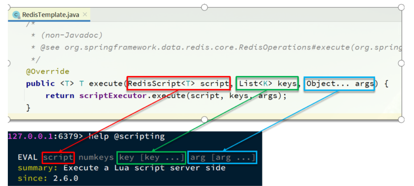Screen dimensions: 414x186
Task: Click the 'numkeys' argument in terminal
Action: [x=96, y=158]
